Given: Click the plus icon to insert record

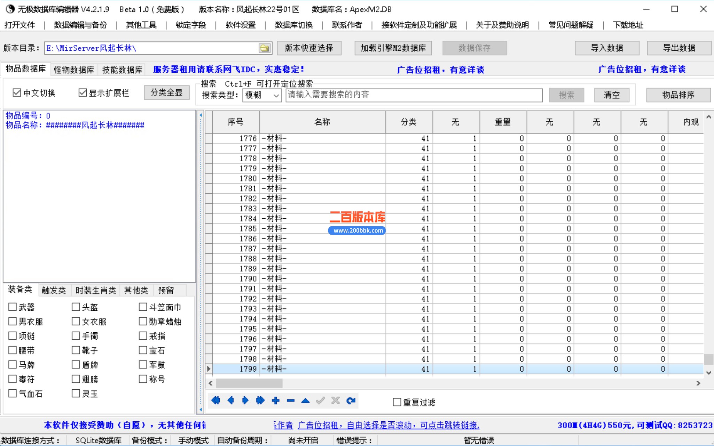Looking at the screenshot, I should [x=276, y=400].
